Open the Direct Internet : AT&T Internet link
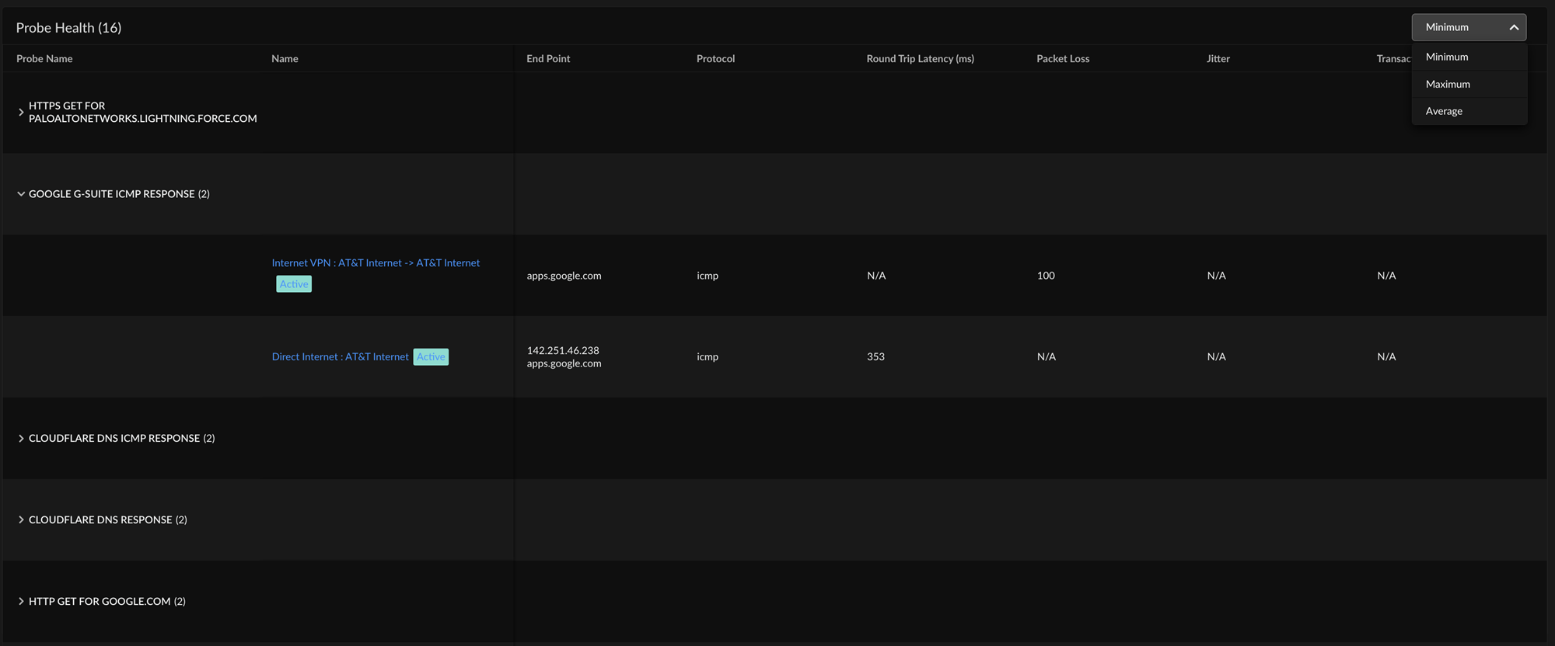This screenshot has height=646, width=1555. coord(340,357)
